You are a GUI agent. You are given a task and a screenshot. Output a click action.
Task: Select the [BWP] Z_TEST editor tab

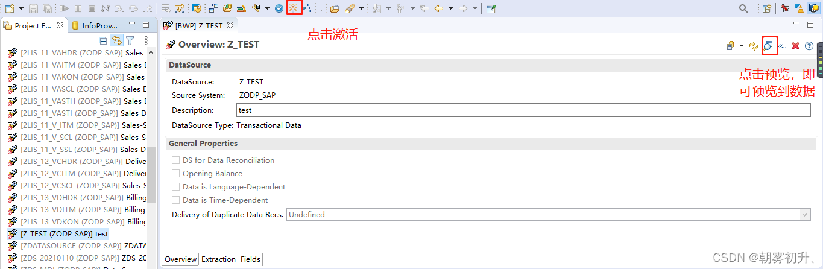(198, 26)
